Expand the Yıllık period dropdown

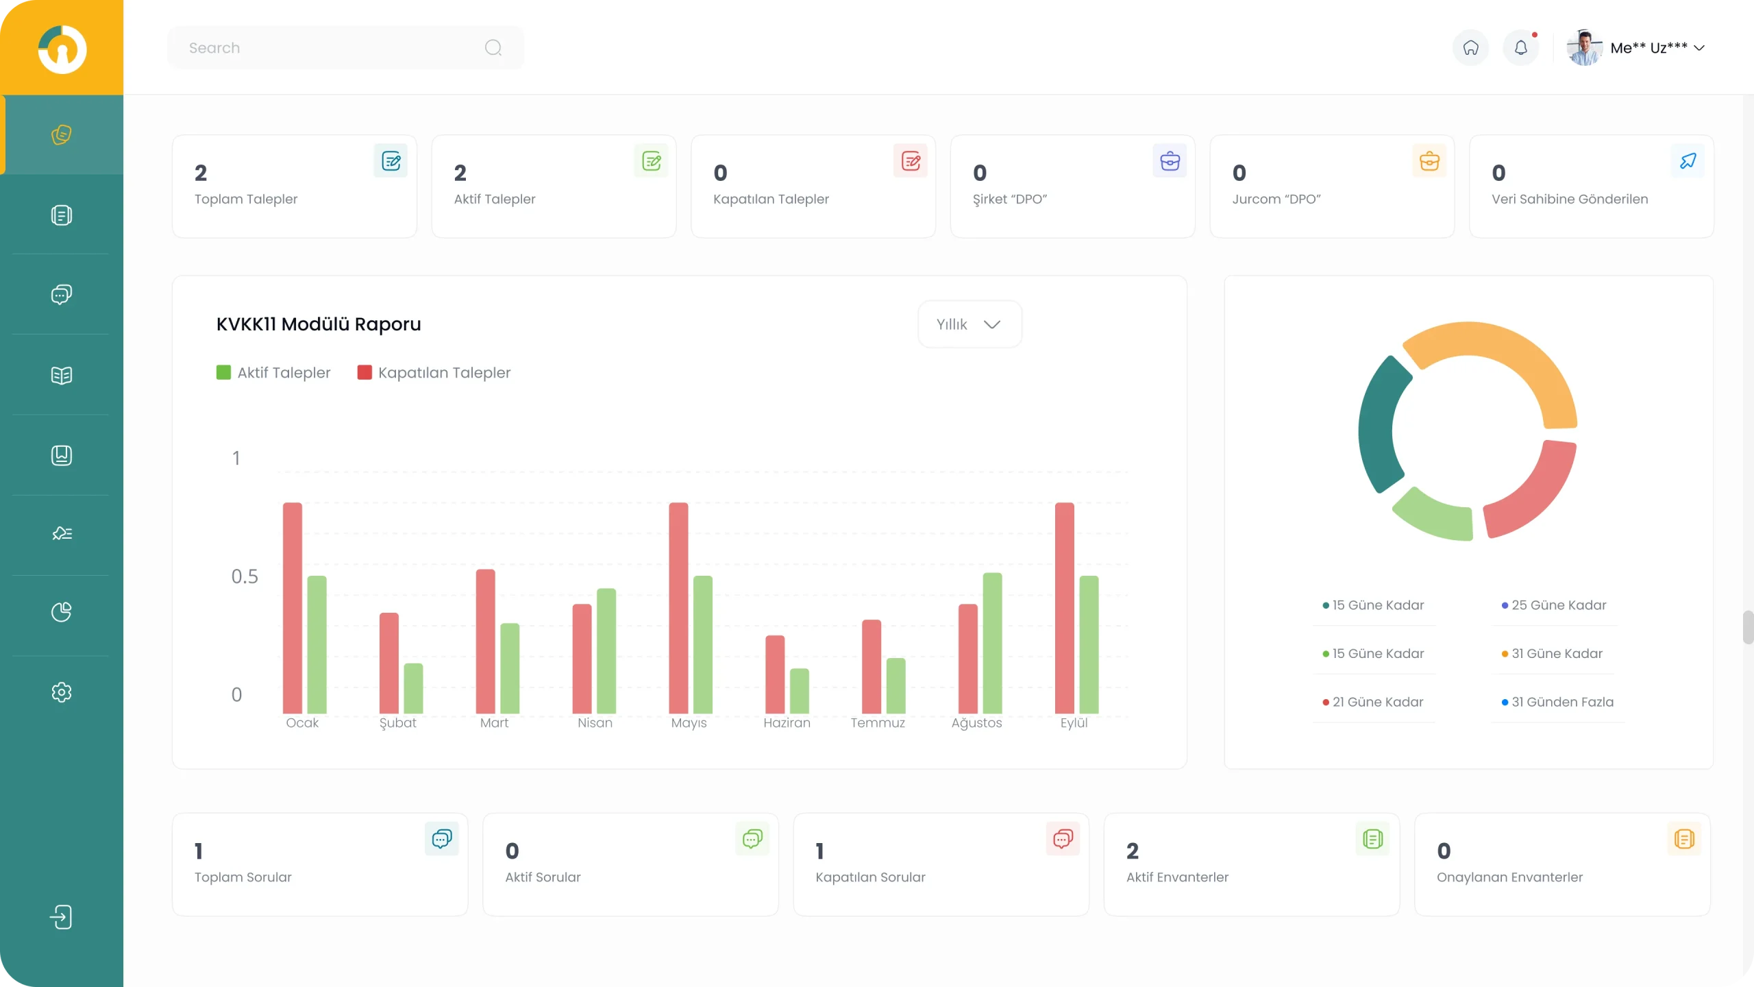point(969,324)
